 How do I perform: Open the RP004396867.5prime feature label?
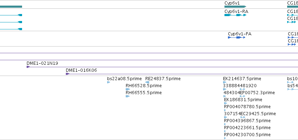pyautogui.click(x=247, y=121)
